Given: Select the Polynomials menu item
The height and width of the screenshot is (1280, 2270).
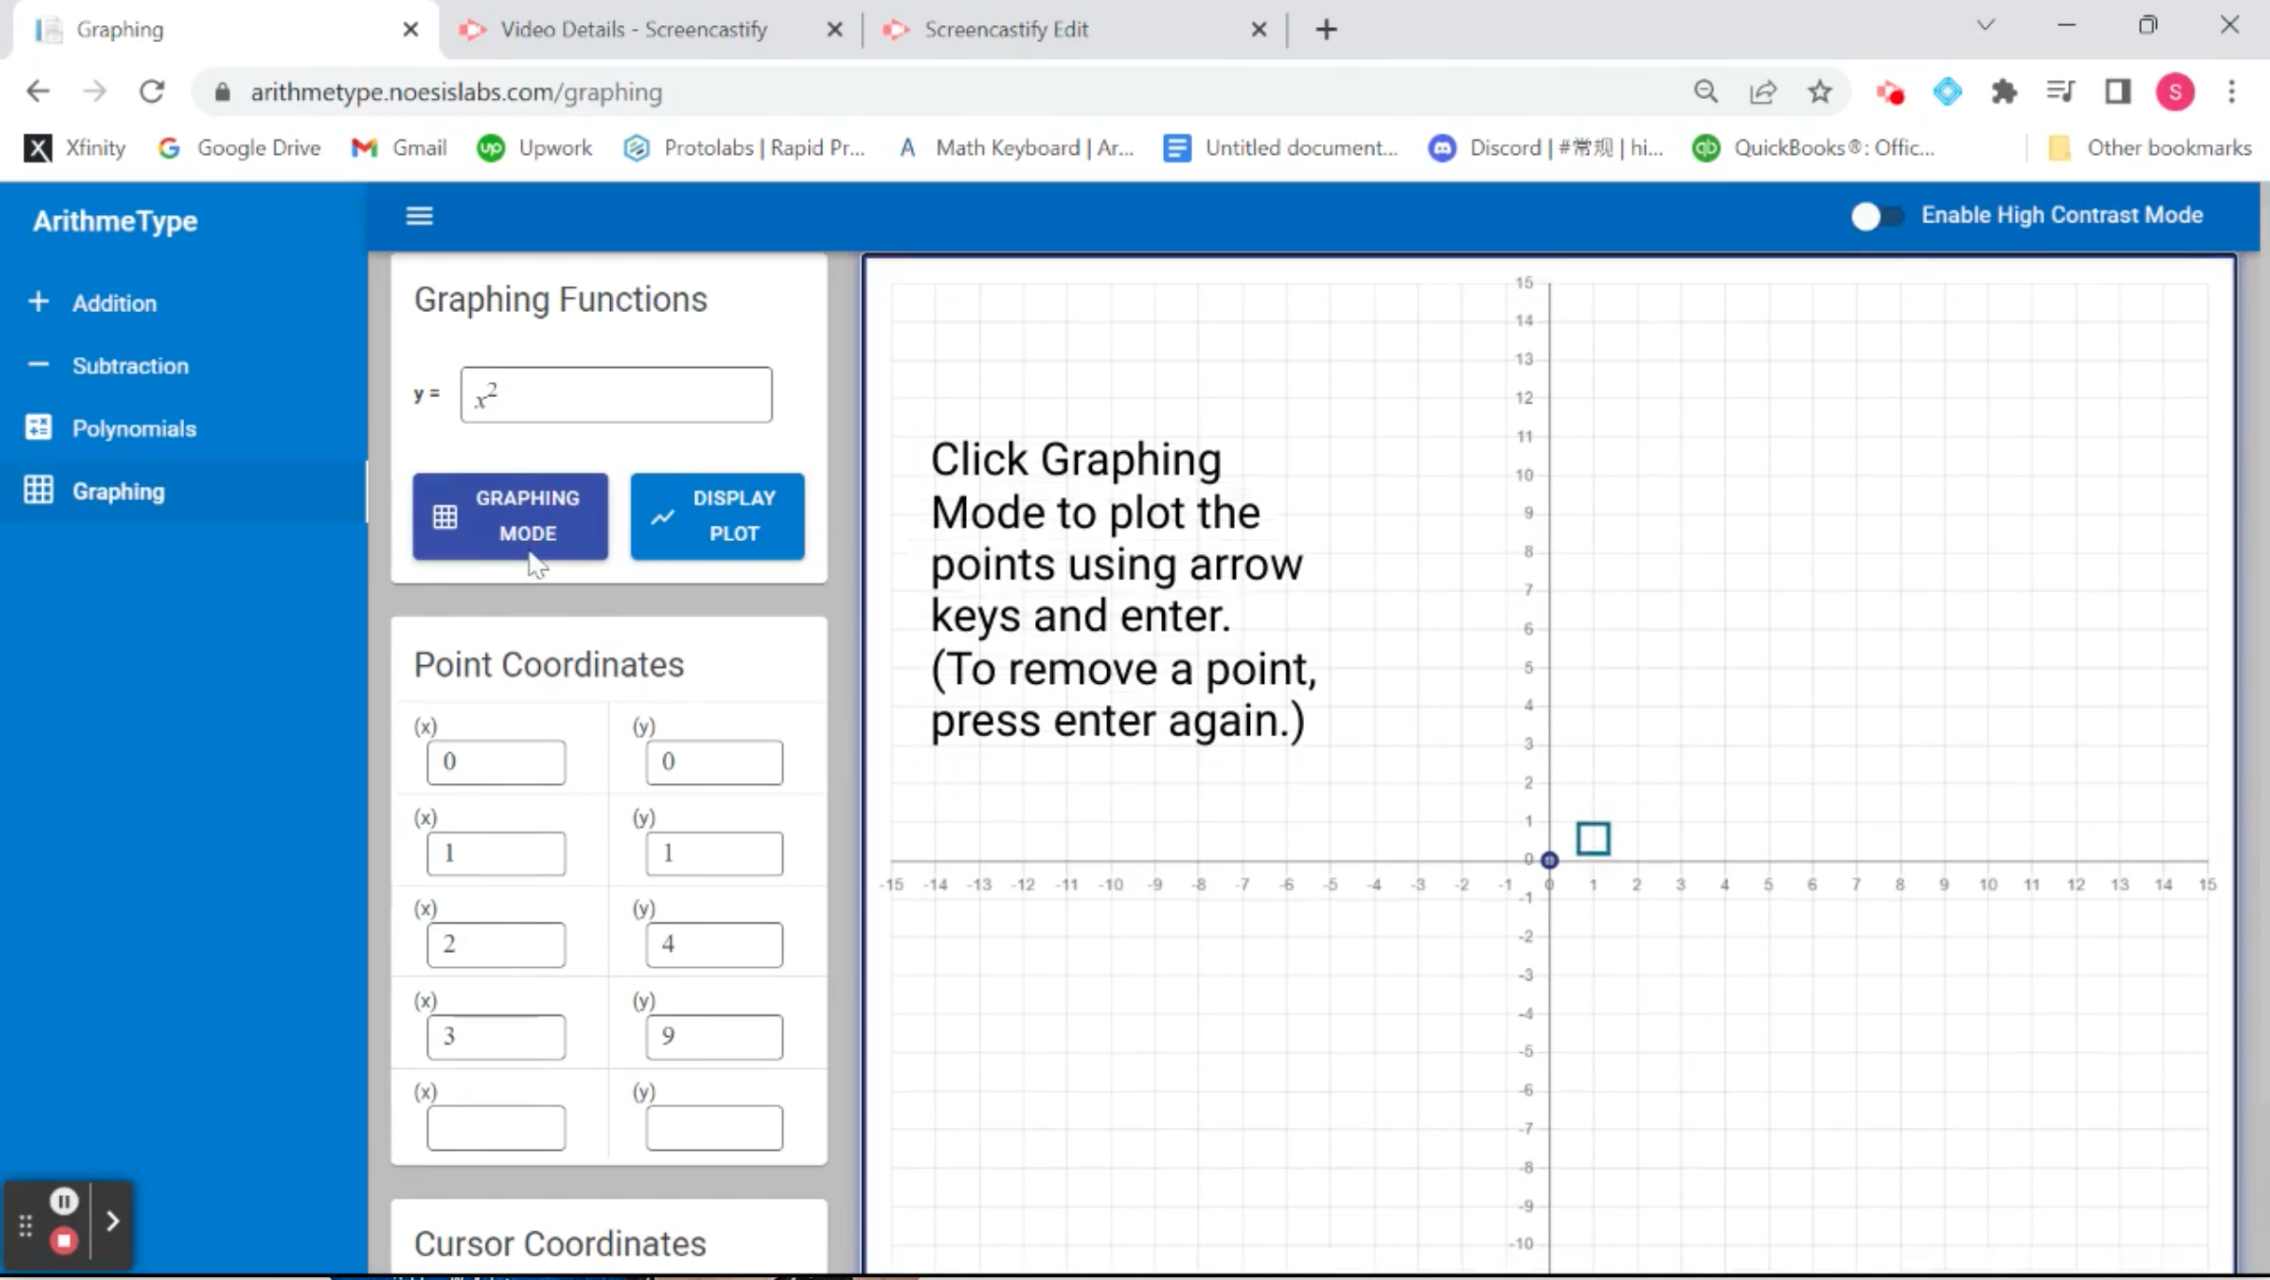Looking at the screenshot, I should tap(133, 427).
